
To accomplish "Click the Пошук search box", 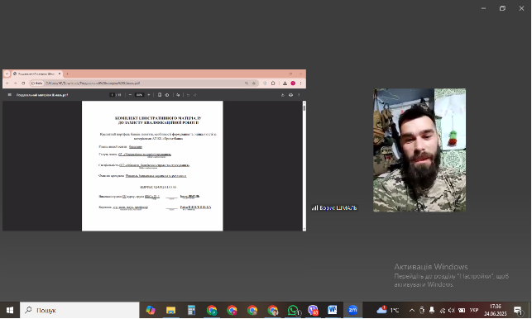I will click(79, 310).
